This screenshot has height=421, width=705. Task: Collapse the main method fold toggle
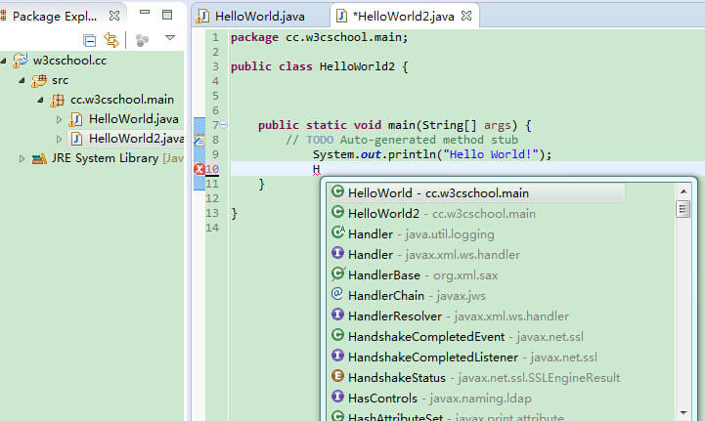(225, 125)
